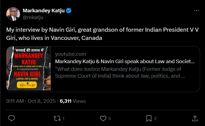The height and width of the screenshot is (126, 205).
Task: Click the blue verified badge
Action: click(69, 11)
